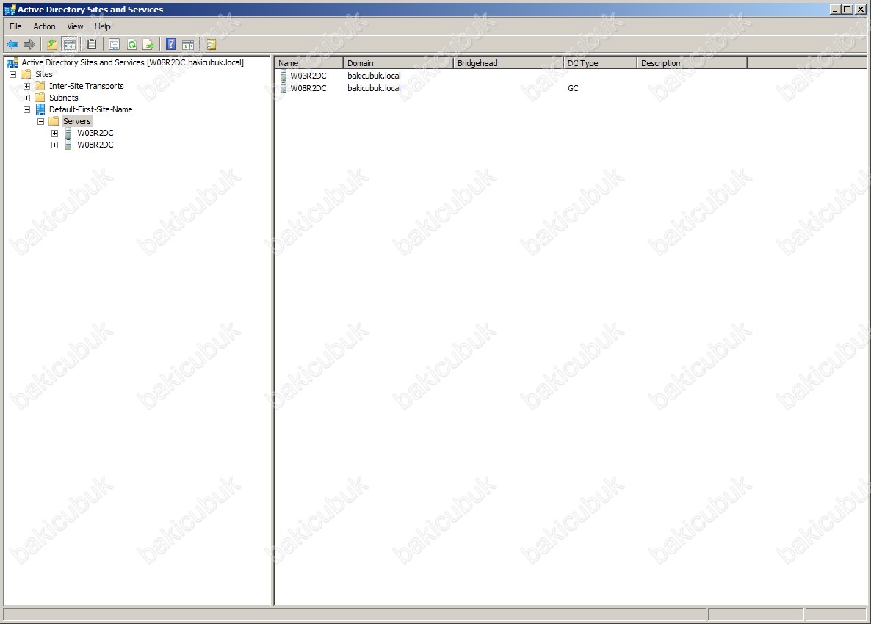Click the Export List toolbar icon

(x=148, y=44)
